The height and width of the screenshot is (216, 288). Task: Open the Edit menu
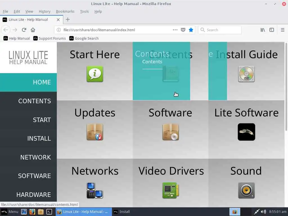pos(17,11)
